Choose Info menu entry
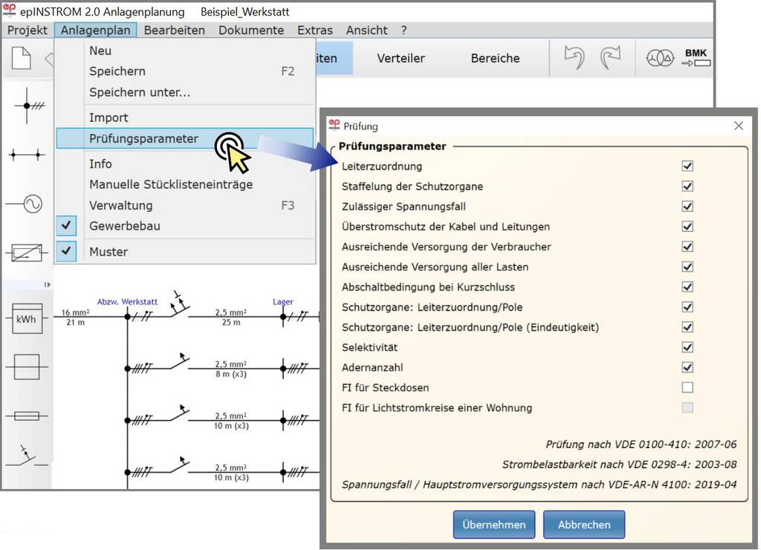 (x=185, y=164)
